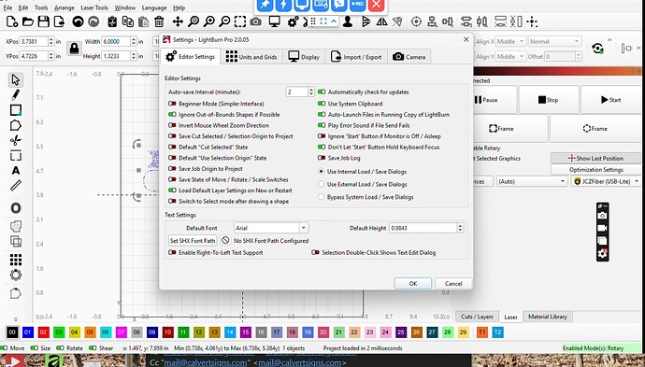Screen dimensions: 645x367
Task: Delete selection with the trash can icon
Action: pos(159,21)
